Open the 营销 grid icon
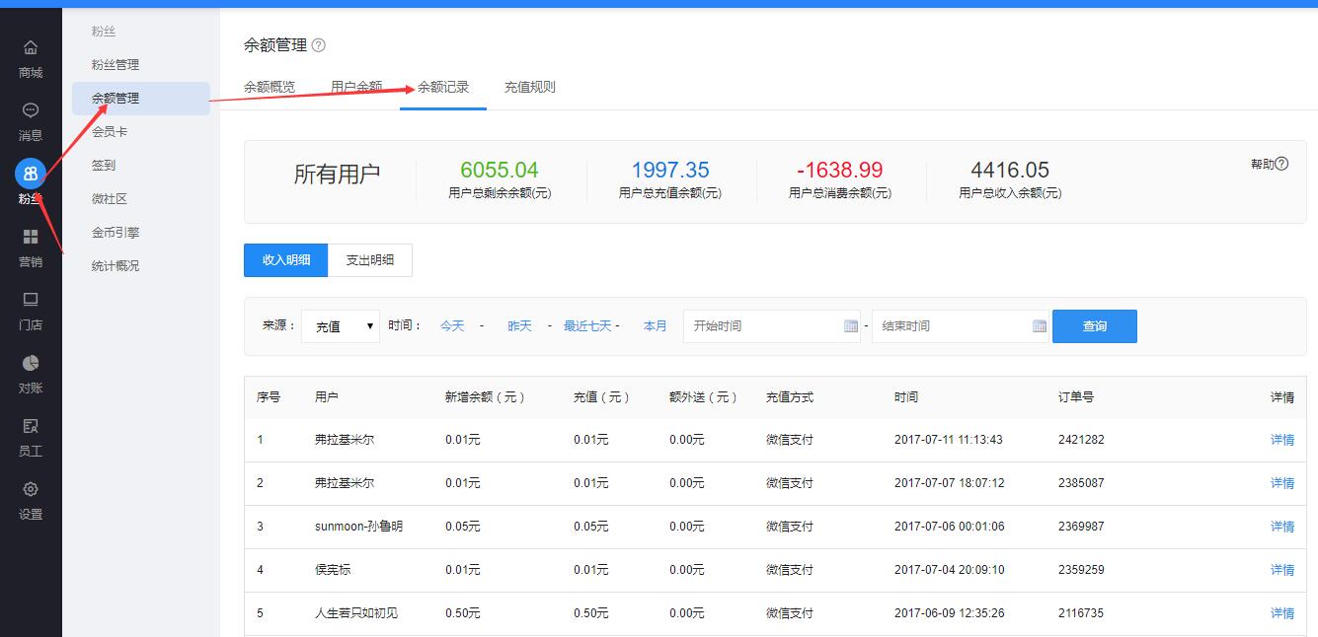The width and height of the screenshot is (1318, 637). coord(31,237)
